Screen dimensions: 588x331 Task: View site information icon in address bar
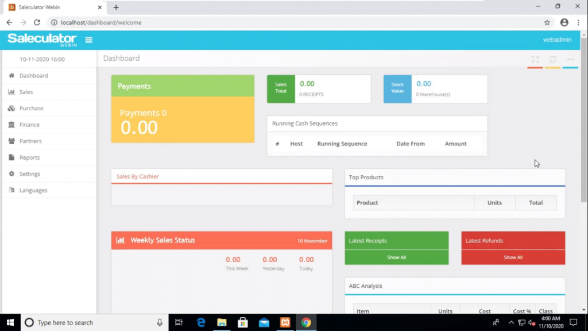click(x=54, y=22)
